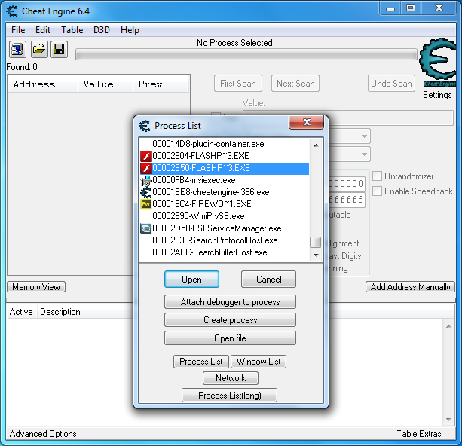Click the Next Scan button
The image size is (462, 446).
coord(295,84)
